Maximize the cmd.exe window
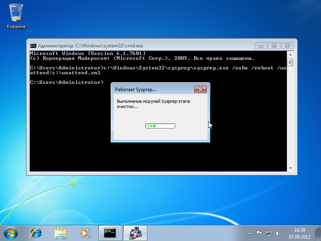The width and height of the screenshot is (321, 241). pos(274,46)
